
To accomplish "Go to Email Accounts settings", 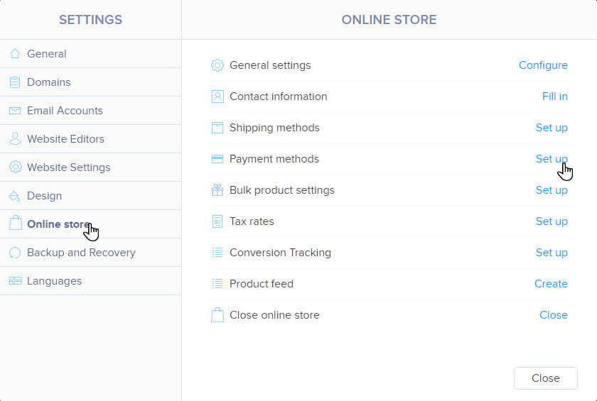I will (65, 111).
